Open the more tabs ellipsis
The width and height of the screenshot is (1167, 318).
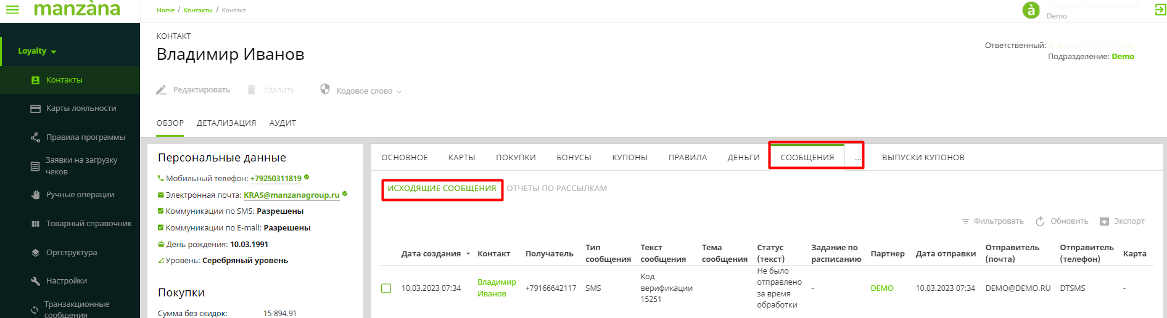857,158
